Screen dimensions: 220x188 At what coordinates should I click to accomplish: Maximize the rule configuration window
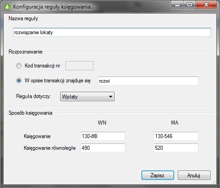click(189, 5)
